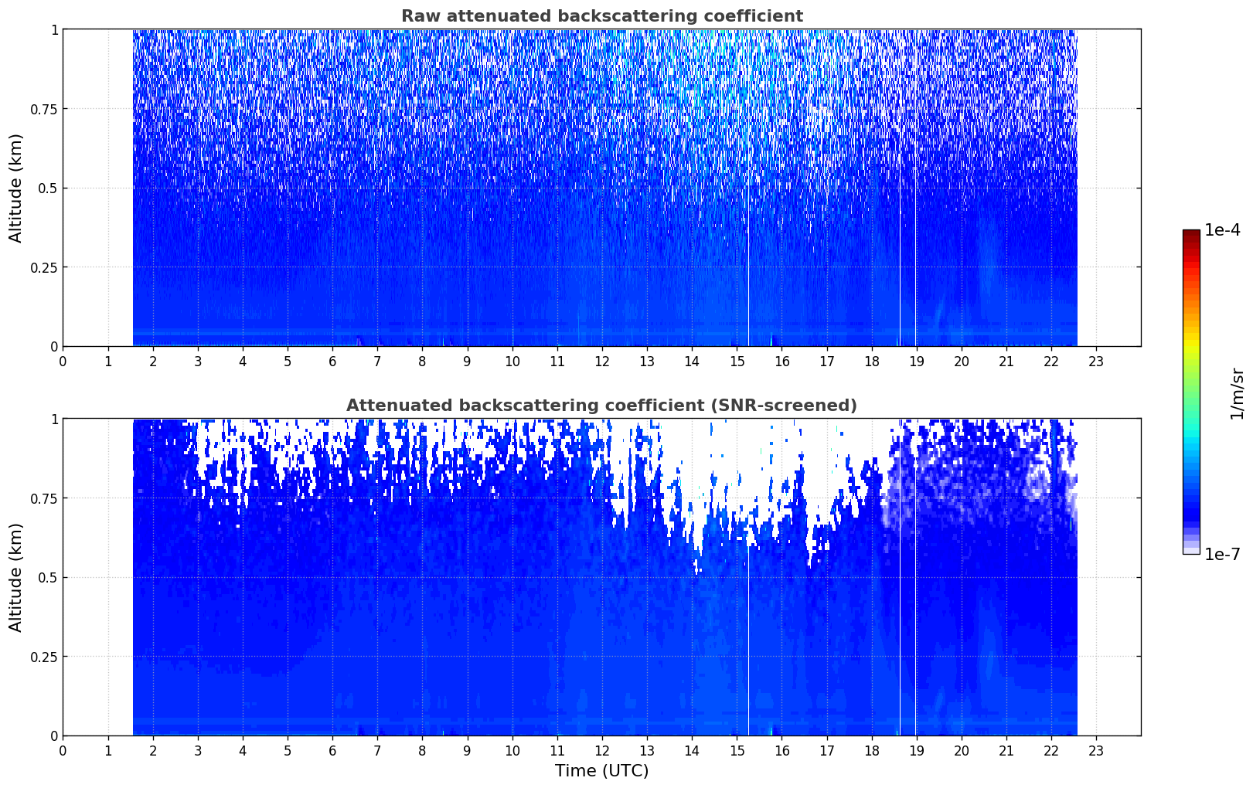This screenshot has height=788, width=1253.
Task: Click the 22 hour tick under the bottom plot
Action: 1051,751
